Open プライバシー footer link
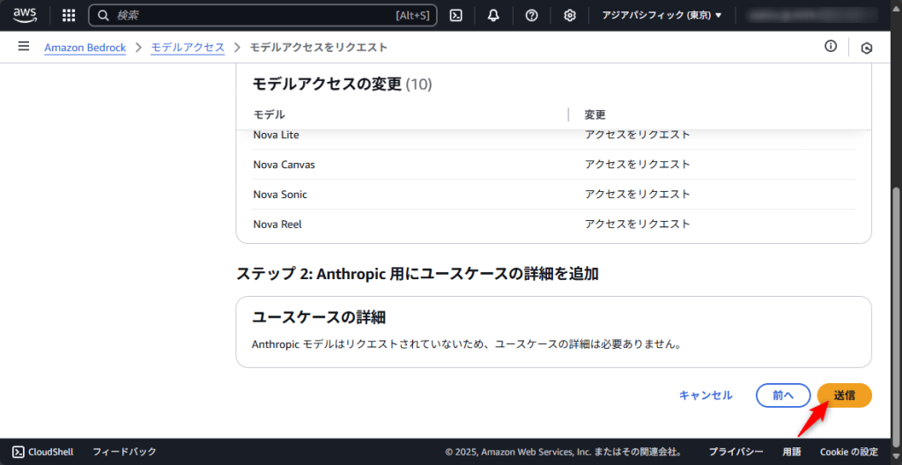Screen dimensions: 902x465 tap(736, 452)
